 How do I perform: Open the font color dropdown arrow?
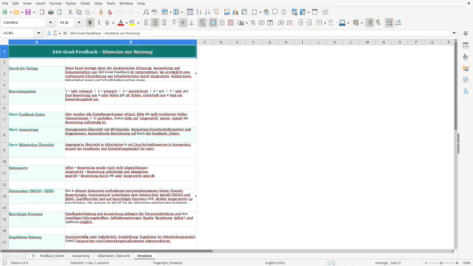click(126, 23)
